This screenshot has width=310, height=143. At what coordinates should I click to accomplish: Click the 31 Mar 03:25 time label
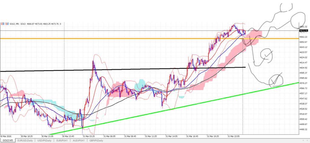[x=89, y=136]
